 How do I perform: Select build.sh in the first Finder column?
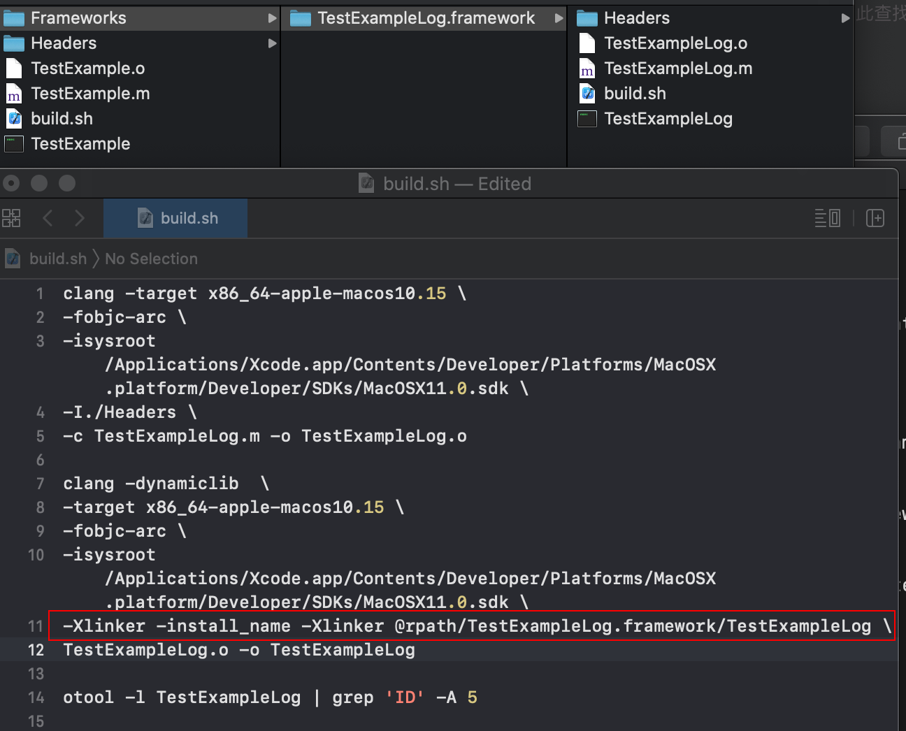(x=62, y=119)
